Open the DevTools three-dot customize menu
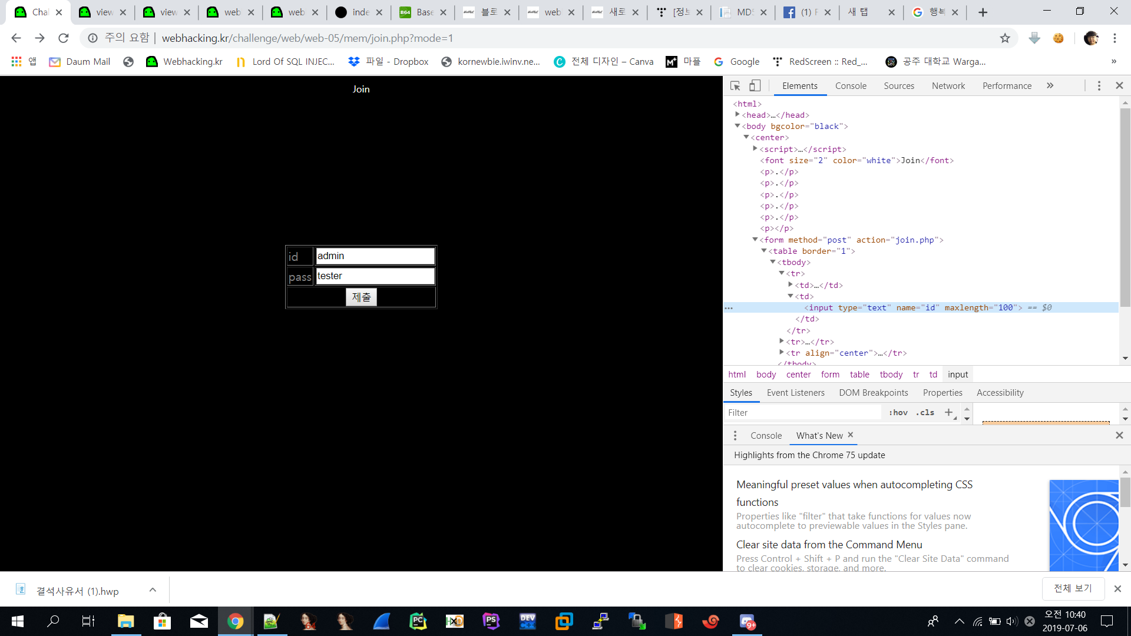Viewport: 1131px width, 636px height. [x=1099, y=86]
